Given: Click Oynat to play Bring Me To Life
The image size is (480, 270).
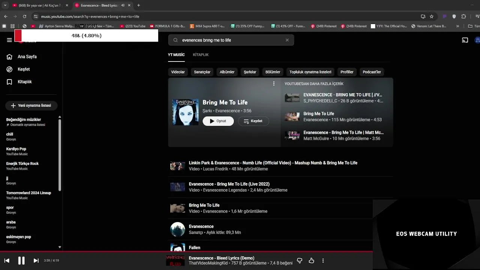Looking at the screenshot, I should (218, 121).
